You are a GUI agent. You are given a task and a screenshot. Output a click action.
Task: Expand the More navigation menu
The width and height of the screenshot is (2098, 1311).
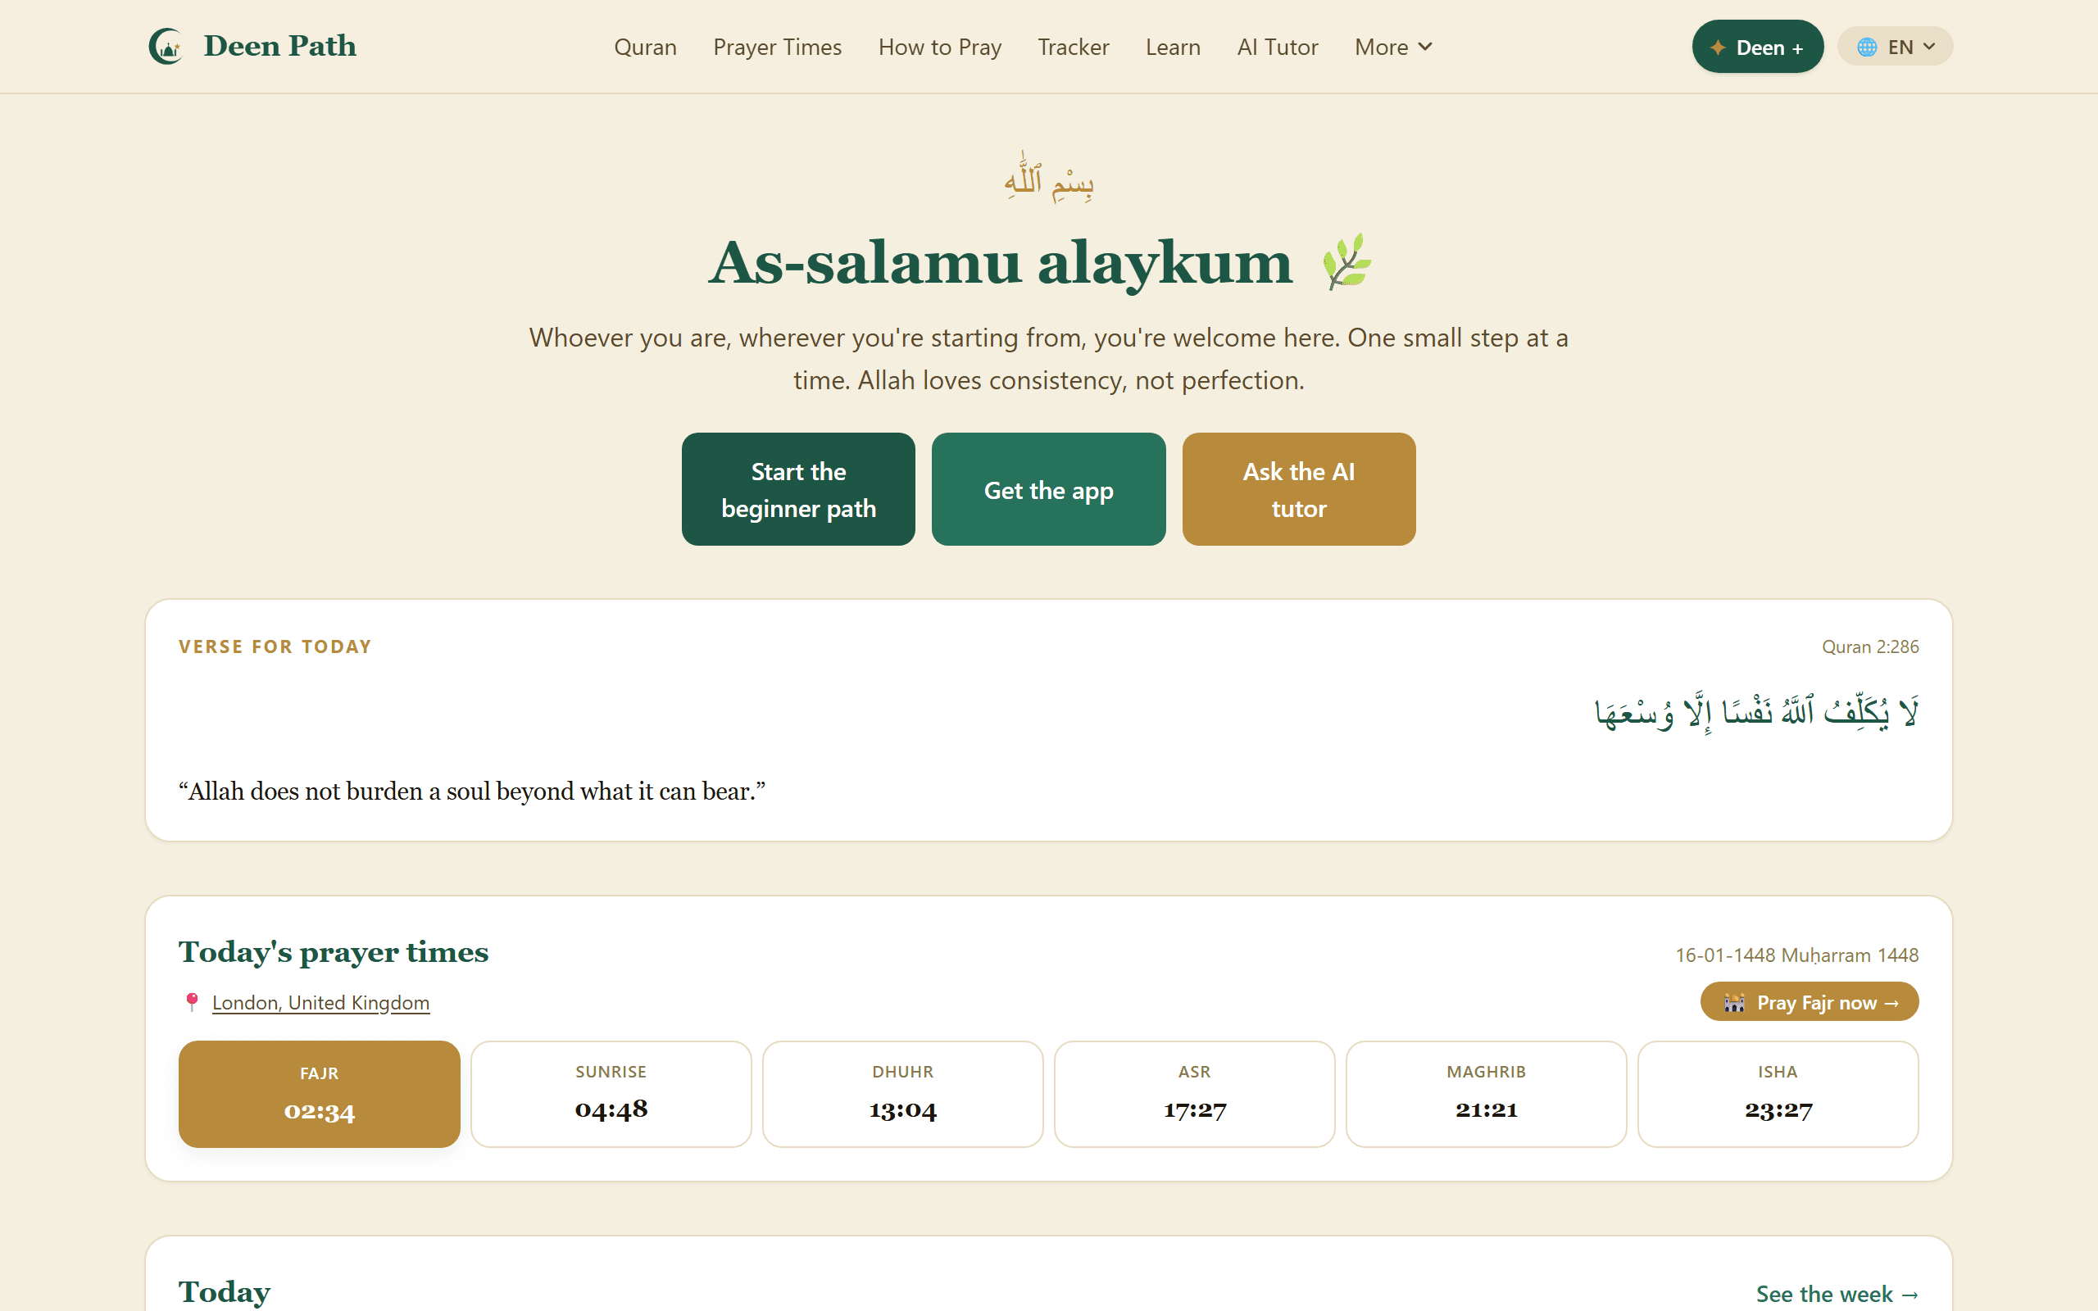click(x=1393, y=47)
